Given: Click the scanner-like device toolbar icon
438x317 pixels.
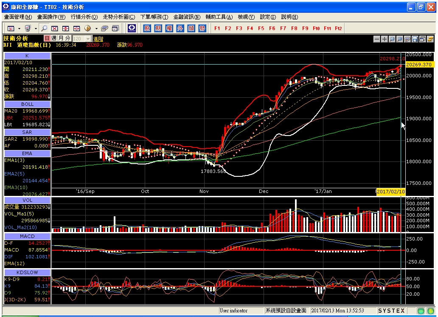Looking at the screenshot, I should click(104, 28).
